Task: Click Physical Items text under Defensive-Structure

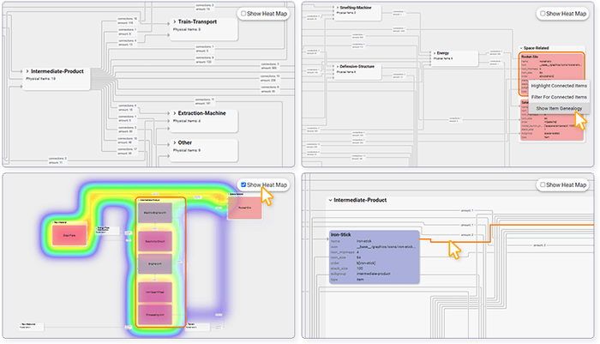Action: click(x=346, y=72)
